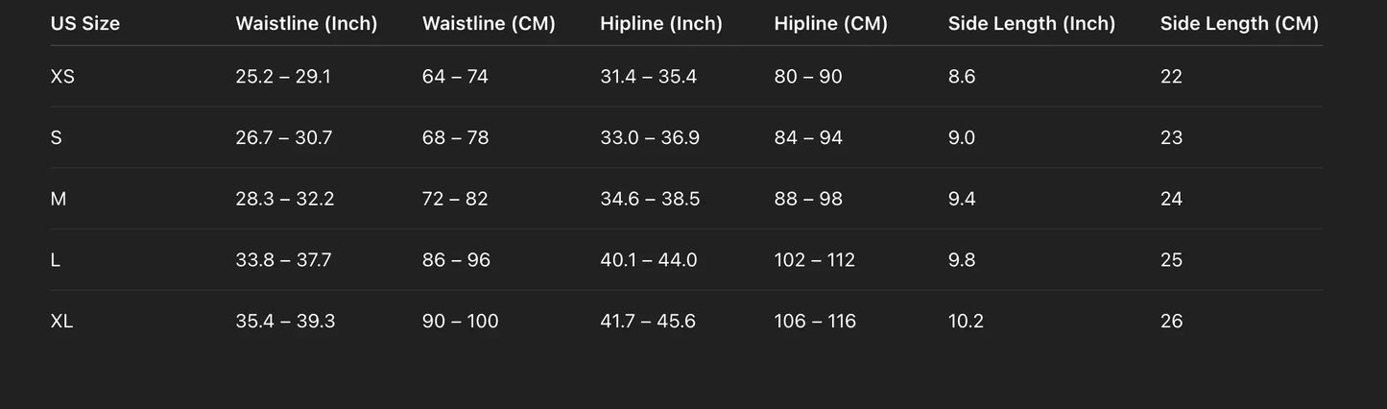Select the 68 – 78 waistline cell
1387x409 pixels.
click(x=456, y=137)
